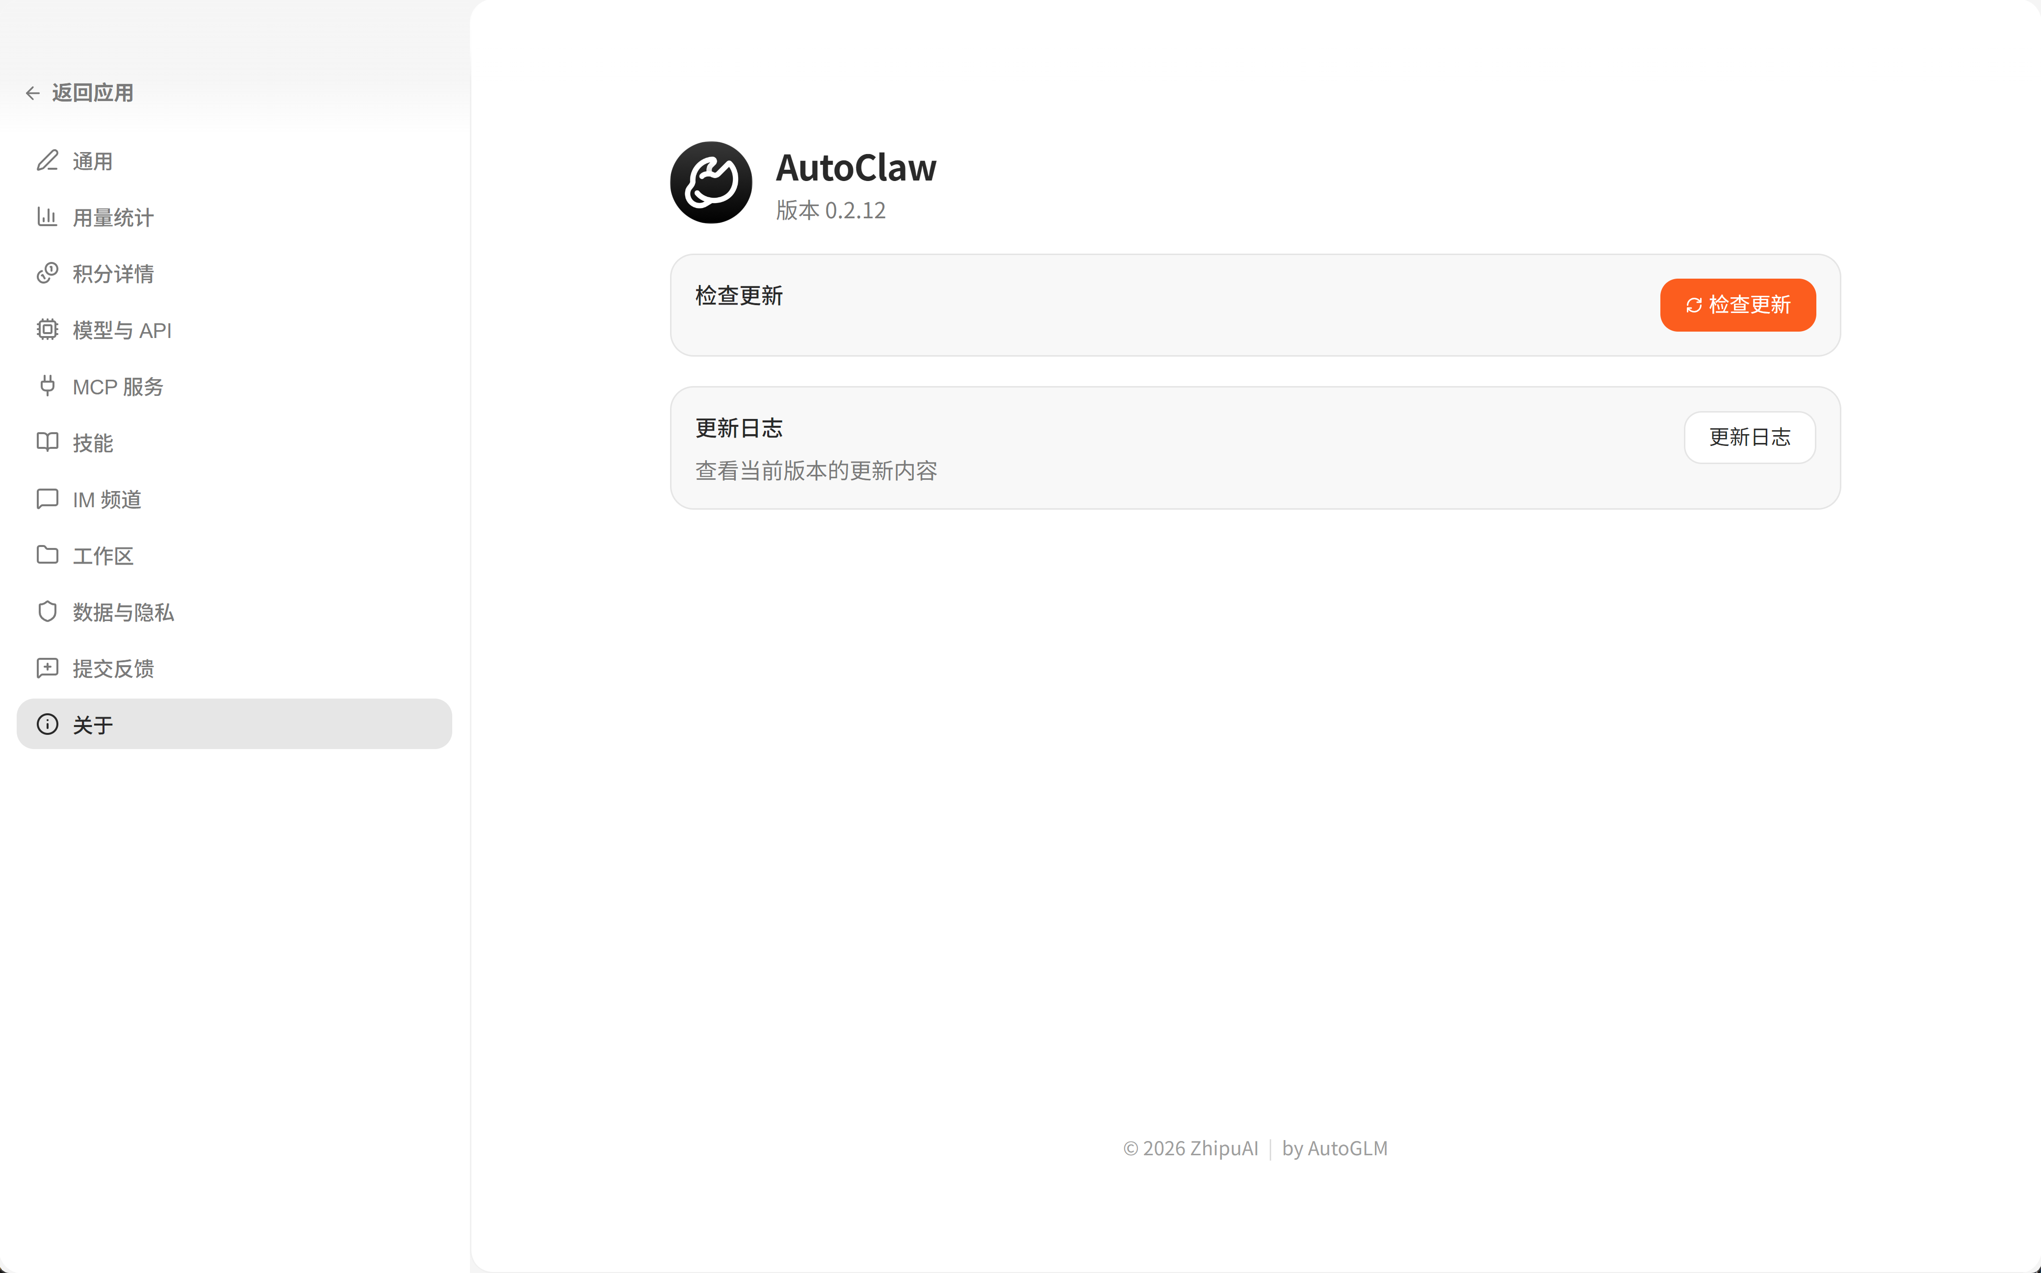Click the info icon for 关于
Image resolution: width=2041 pixels, height=1273 pixels.
click(x=47, y=724)
